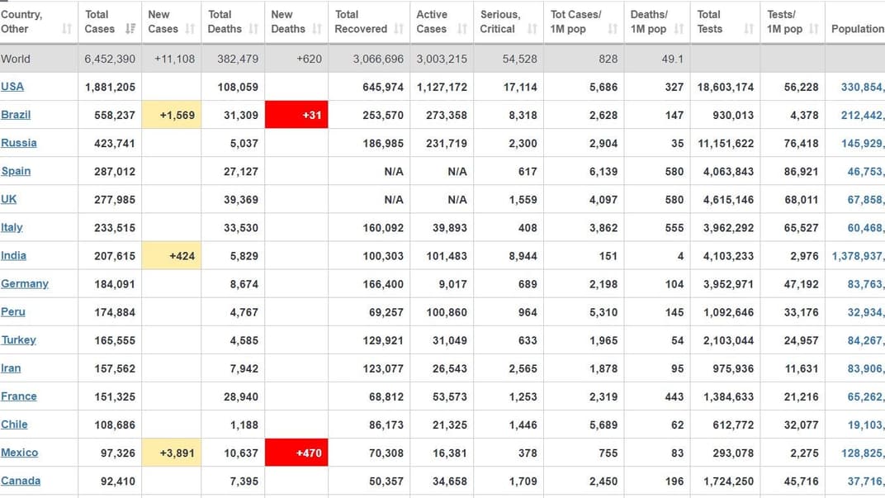Sort by New Cases using its sort icon
This screenshot has width=885, height=498.
coord(190,29)
